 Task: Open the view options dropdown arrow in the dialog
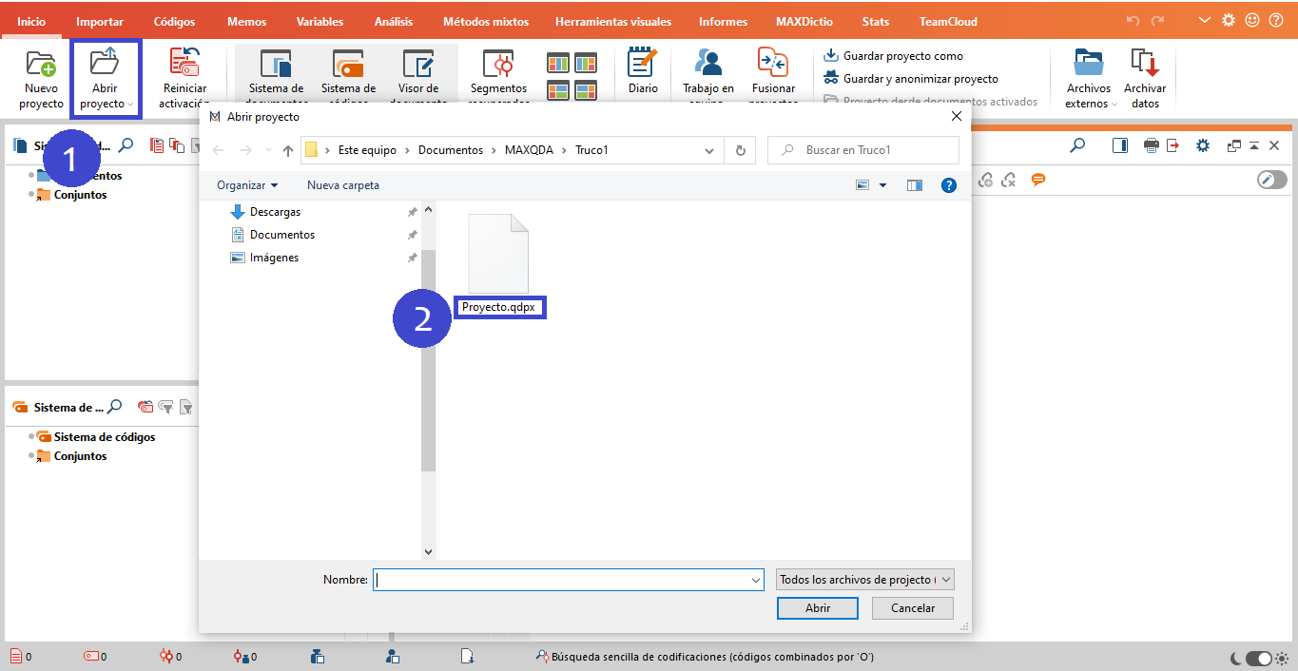882,185
